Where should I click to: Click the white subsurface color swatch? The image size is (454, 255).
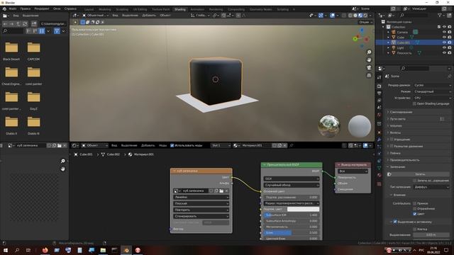[x=303, y=209]
